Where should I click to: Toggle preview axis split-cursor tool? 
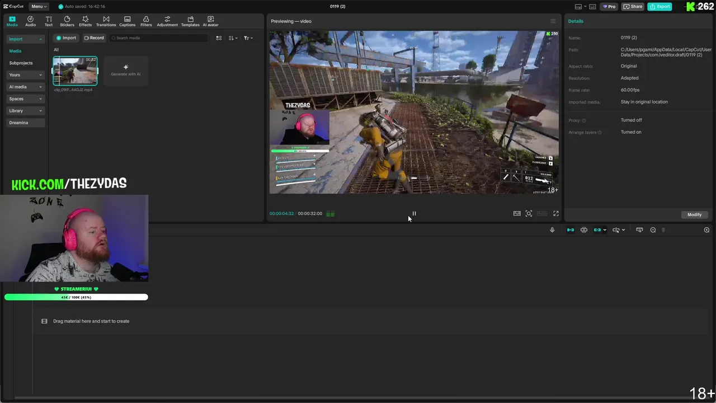pos(615,230)
